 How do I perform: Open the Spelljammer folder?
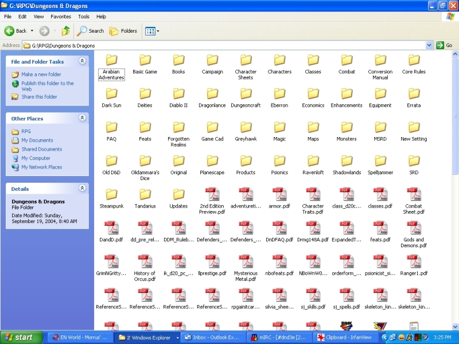click(x=380, y=166)
